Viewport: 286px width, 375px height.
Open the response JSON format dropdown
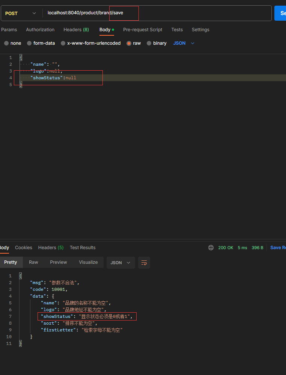click(x=120, y=263)
